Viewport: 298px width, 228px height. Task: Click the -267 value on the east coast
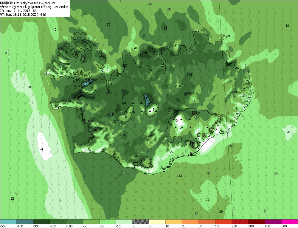click(229, 64)
